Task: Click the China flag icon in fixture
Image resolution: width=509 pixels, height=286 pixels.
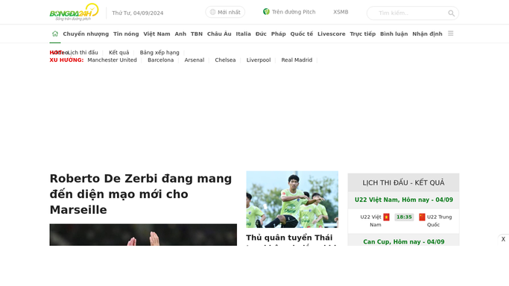Action: point(422,217)
